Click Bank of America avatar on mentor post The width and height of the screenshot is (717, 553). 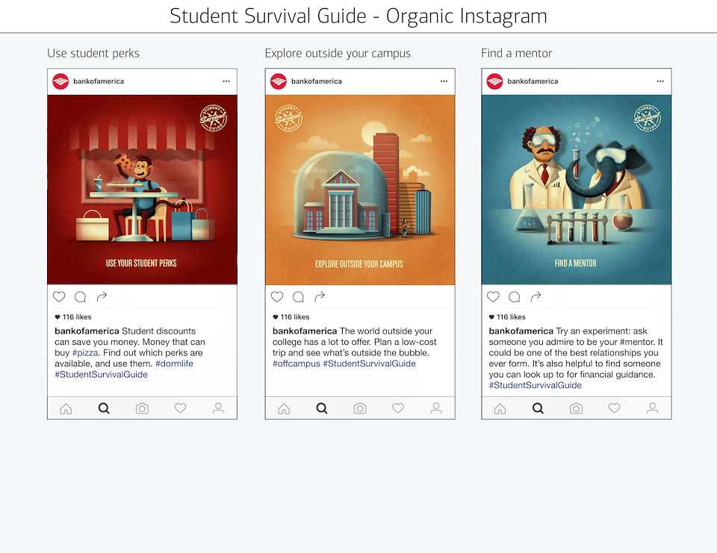coord(494,81)
